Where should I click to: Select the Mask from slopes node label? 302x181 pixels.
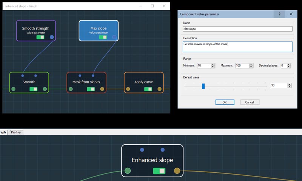86,82
